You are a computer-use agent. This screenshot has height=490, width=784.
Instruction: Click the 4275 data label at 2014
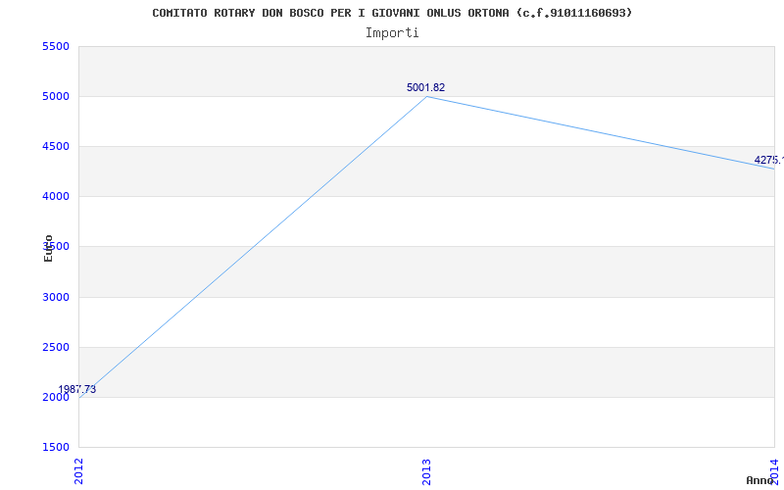click(x=769, y=160)
